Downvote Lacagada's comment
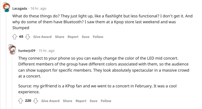The image size is (202, 109). [27, 37]
